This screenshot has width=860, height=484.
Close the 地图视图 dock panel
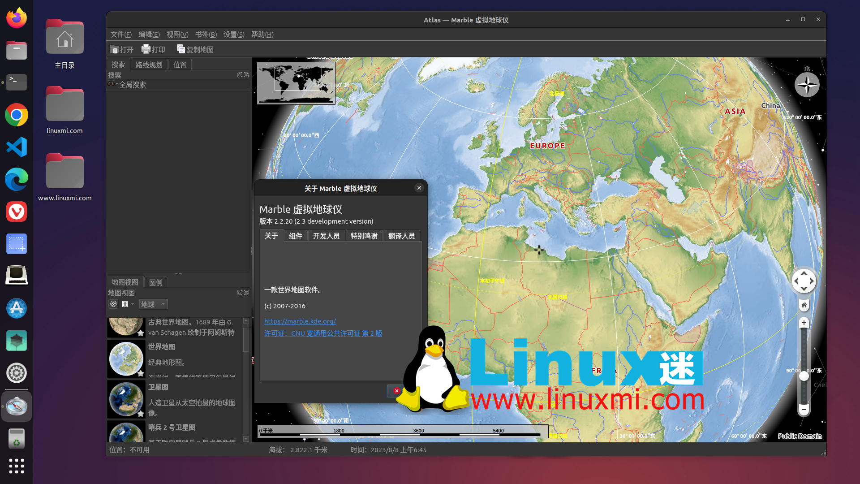pos(246,293)
